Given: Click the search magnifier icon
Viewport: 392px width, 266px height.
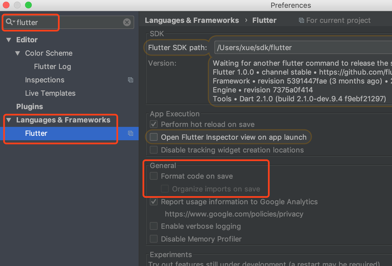Looking at the screenshot, I should (x=9, y=22).
